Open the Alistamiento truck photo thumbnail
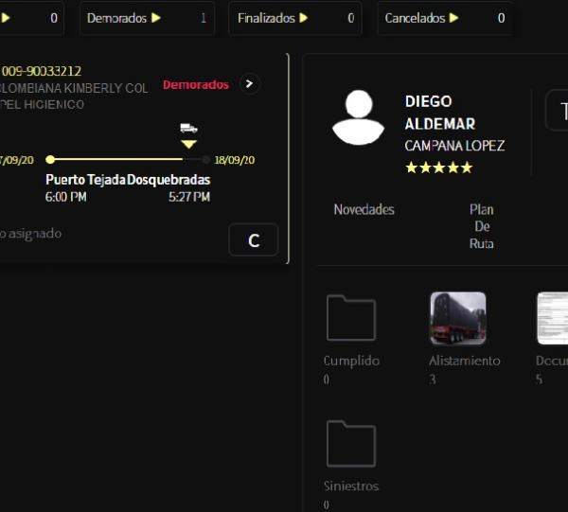The height and width of the screenshot is (512, 568). point(458,318)
